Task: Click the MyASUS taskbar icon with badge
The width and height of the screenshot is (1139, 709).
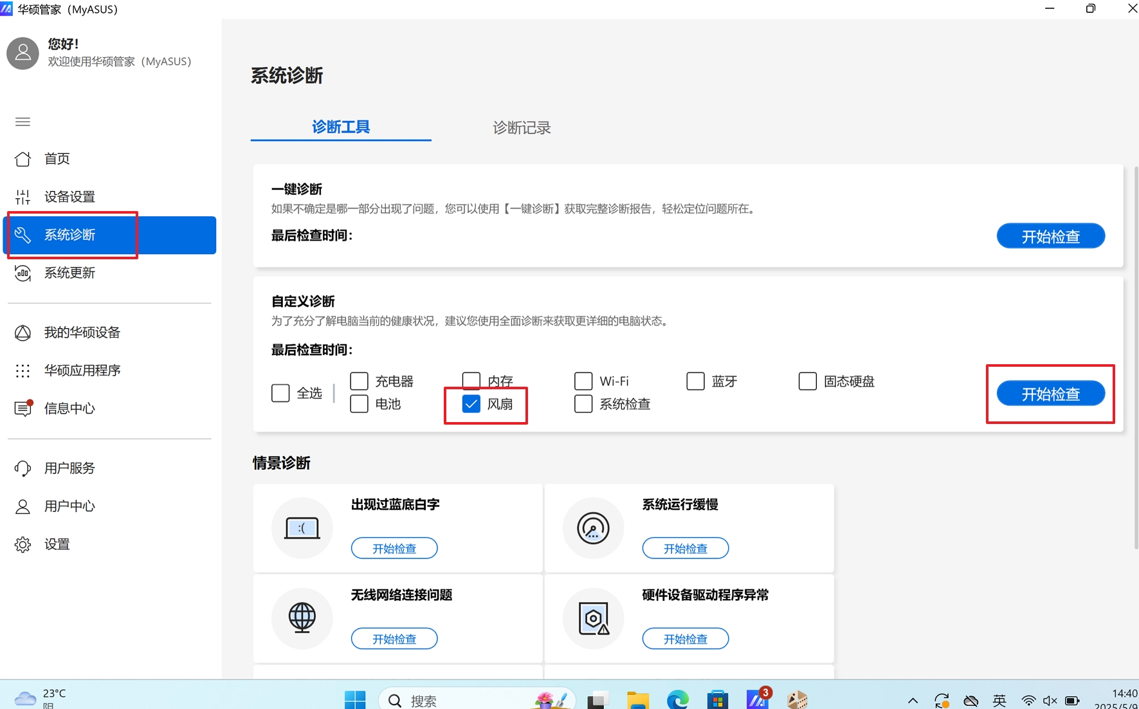Action: point(758,699)
